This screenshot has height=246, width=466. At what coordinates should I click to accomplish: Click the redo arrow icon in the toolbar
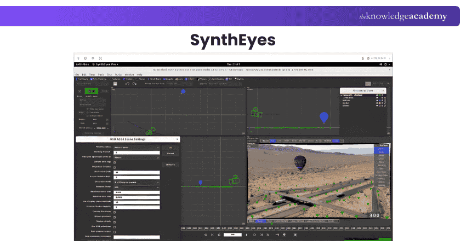(x=134, y=84)
